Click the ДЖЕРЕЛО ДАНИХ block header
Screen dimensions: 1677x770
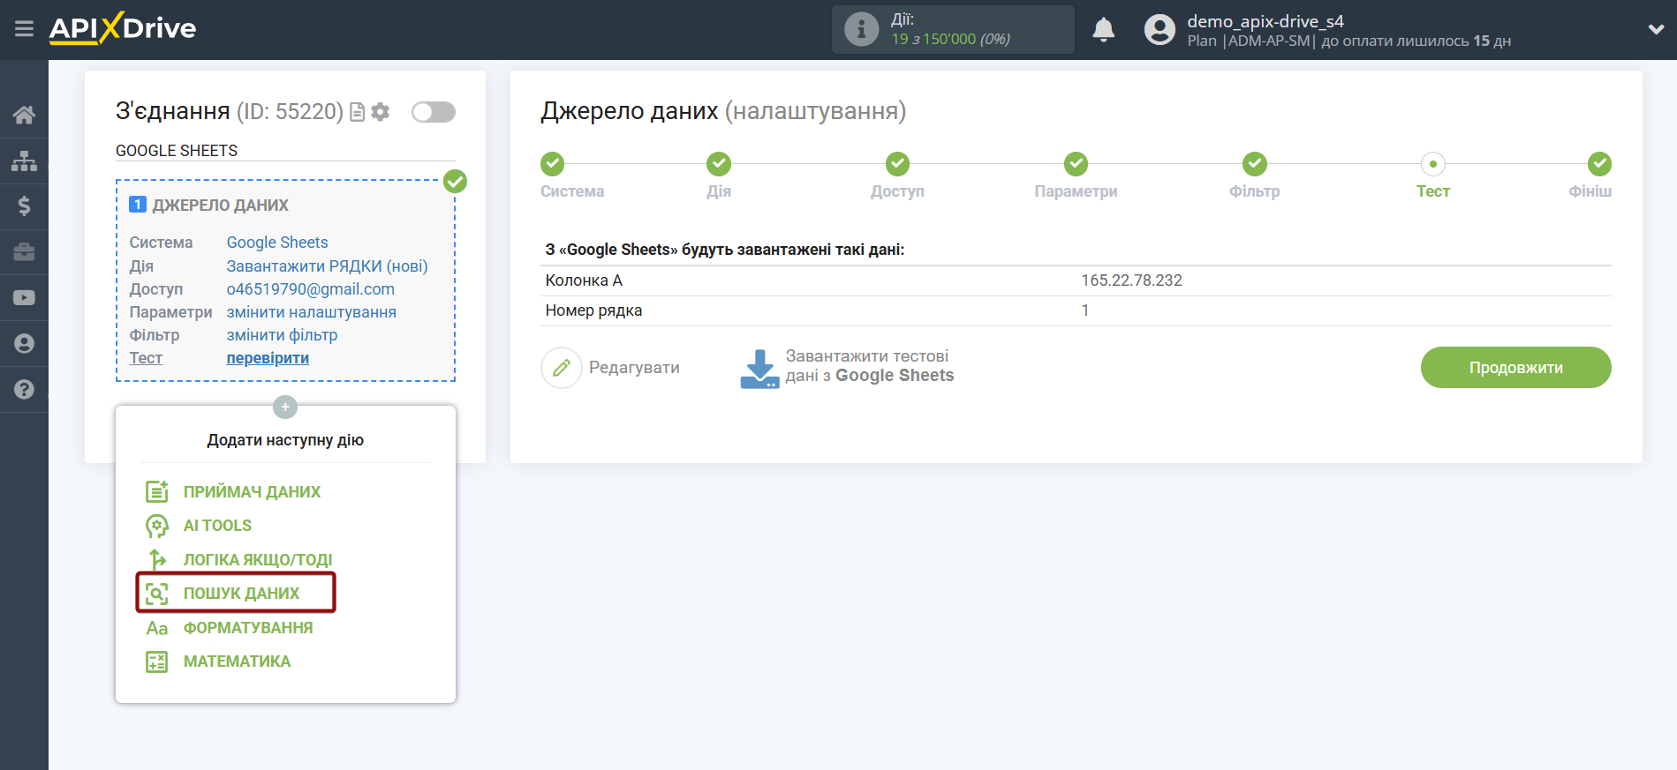220,205
